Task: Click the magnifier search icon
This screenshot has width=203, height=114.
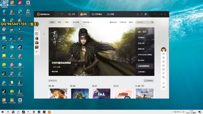Action: point(153,22)
